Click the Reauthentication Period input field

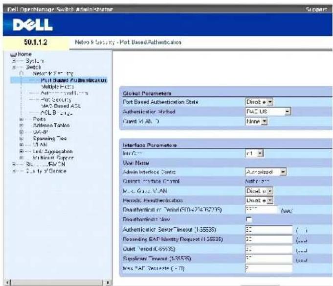click(262, 210)
